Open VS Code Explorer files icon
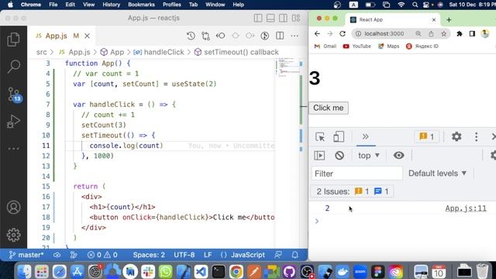 [13, 40]
